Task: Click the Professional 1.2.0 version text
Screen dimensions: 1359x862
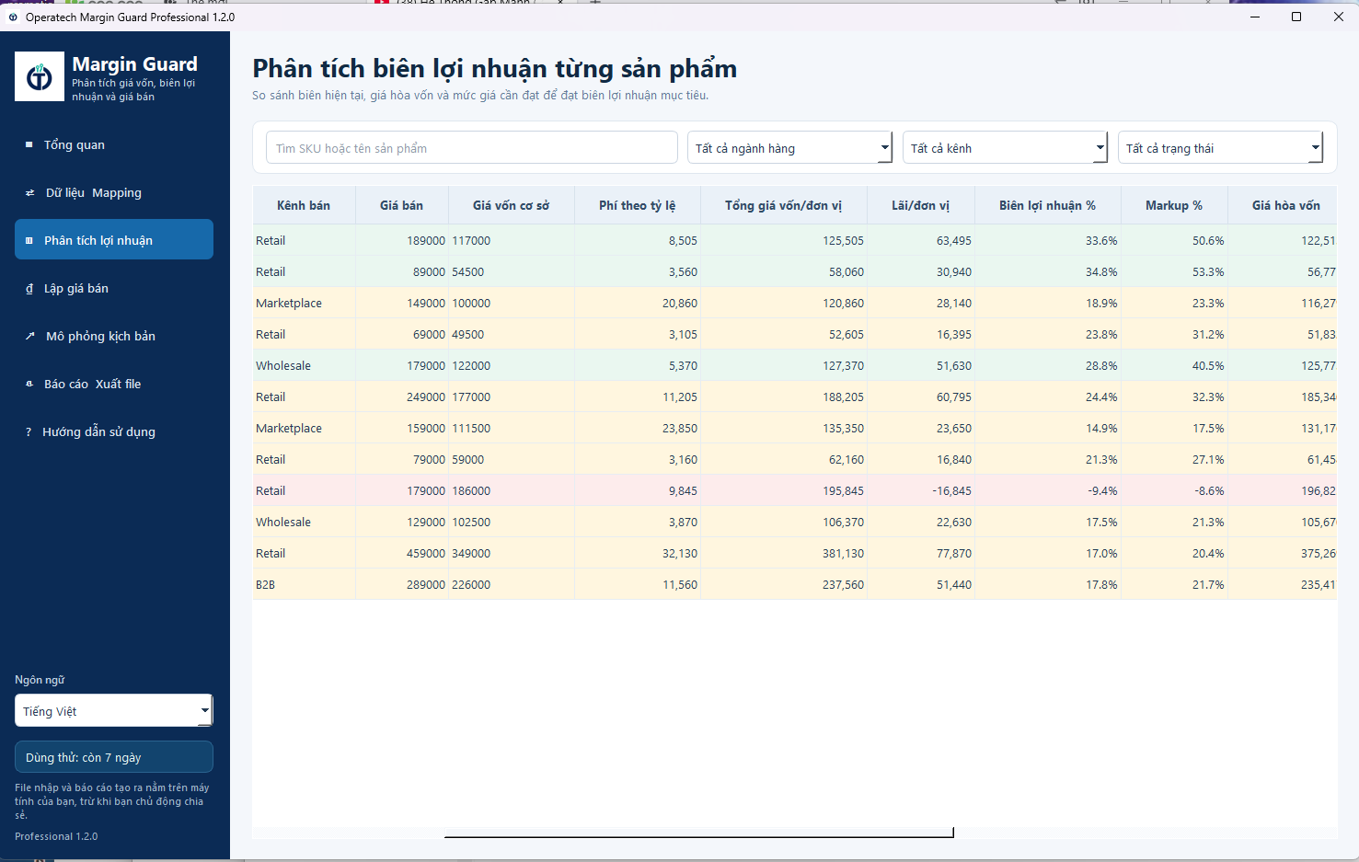Action: click(x=56, y=836)
